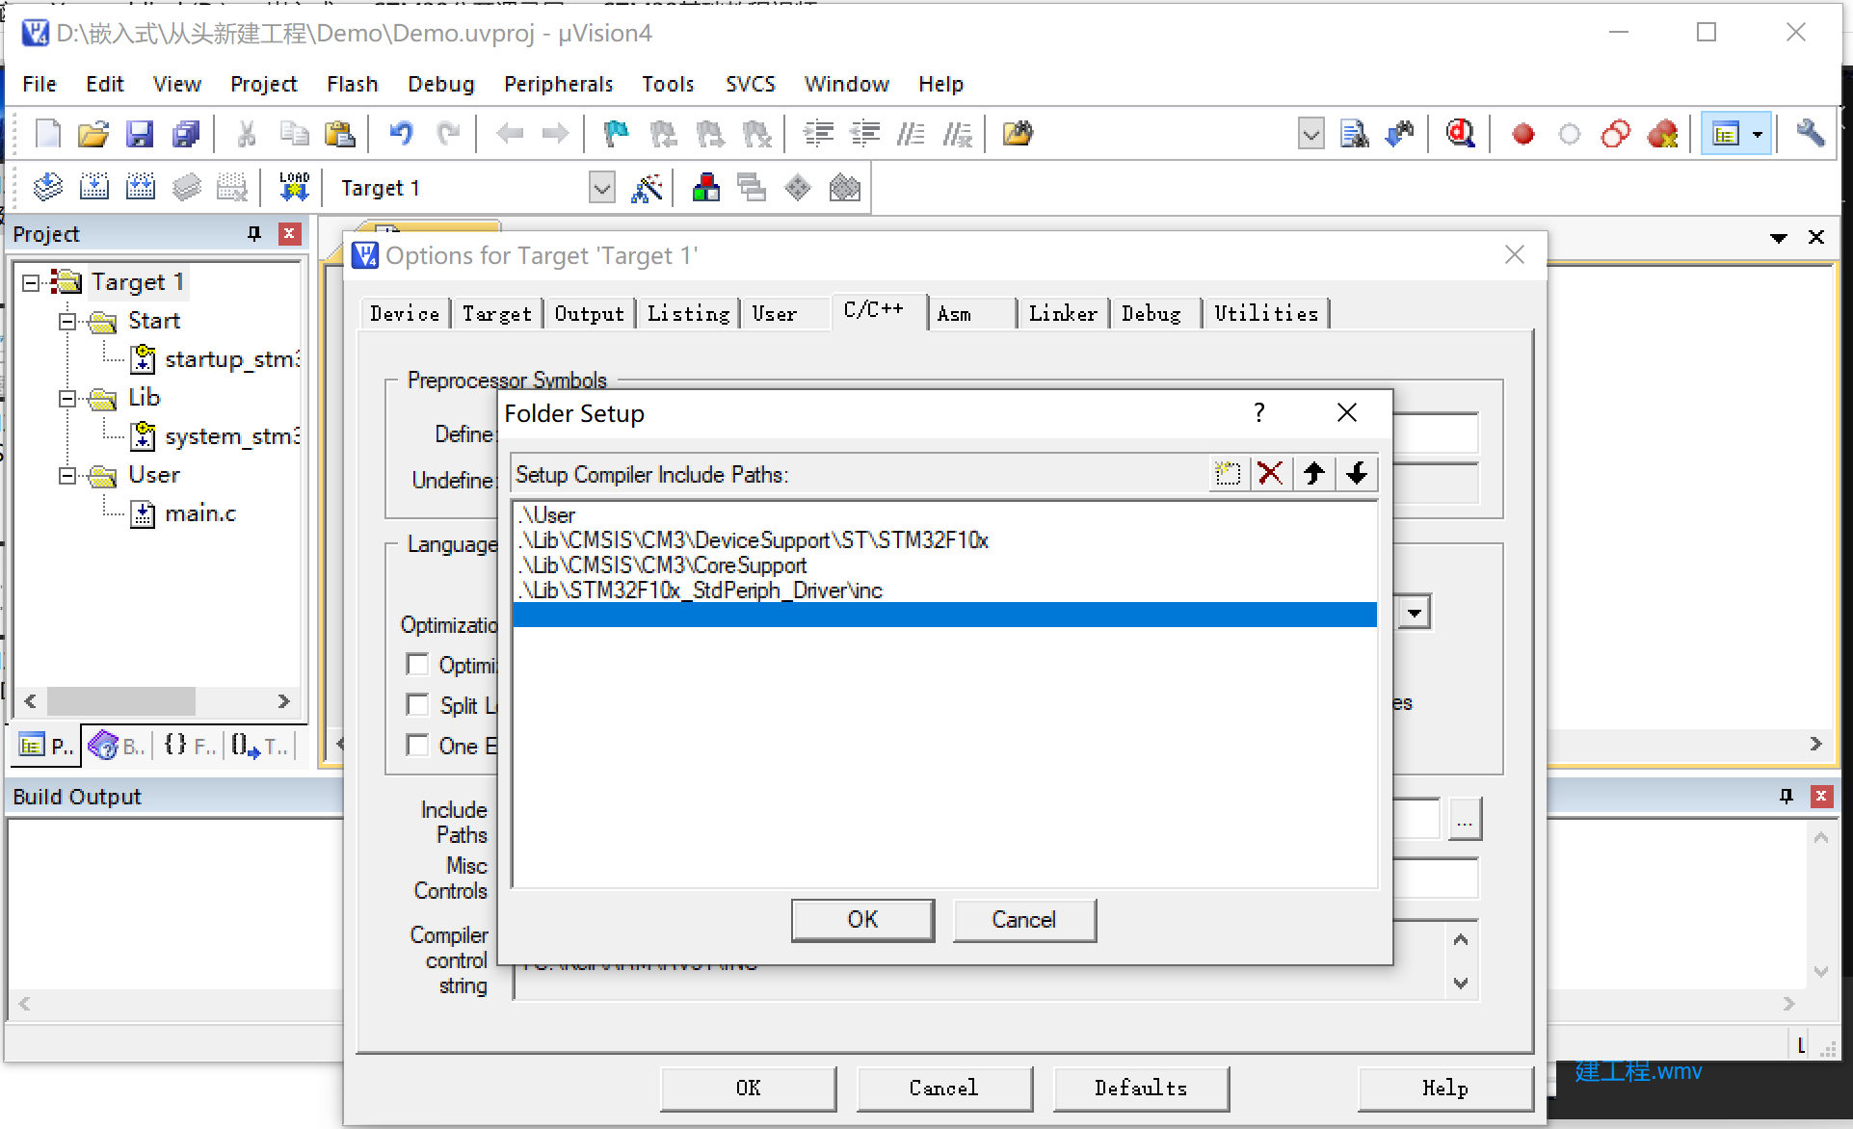Image resolution: width=1853 pixels, height=1129 pixels.
Task: Switch to the Linker tab
Action: pyautogui.click(x=1062, y=314)
